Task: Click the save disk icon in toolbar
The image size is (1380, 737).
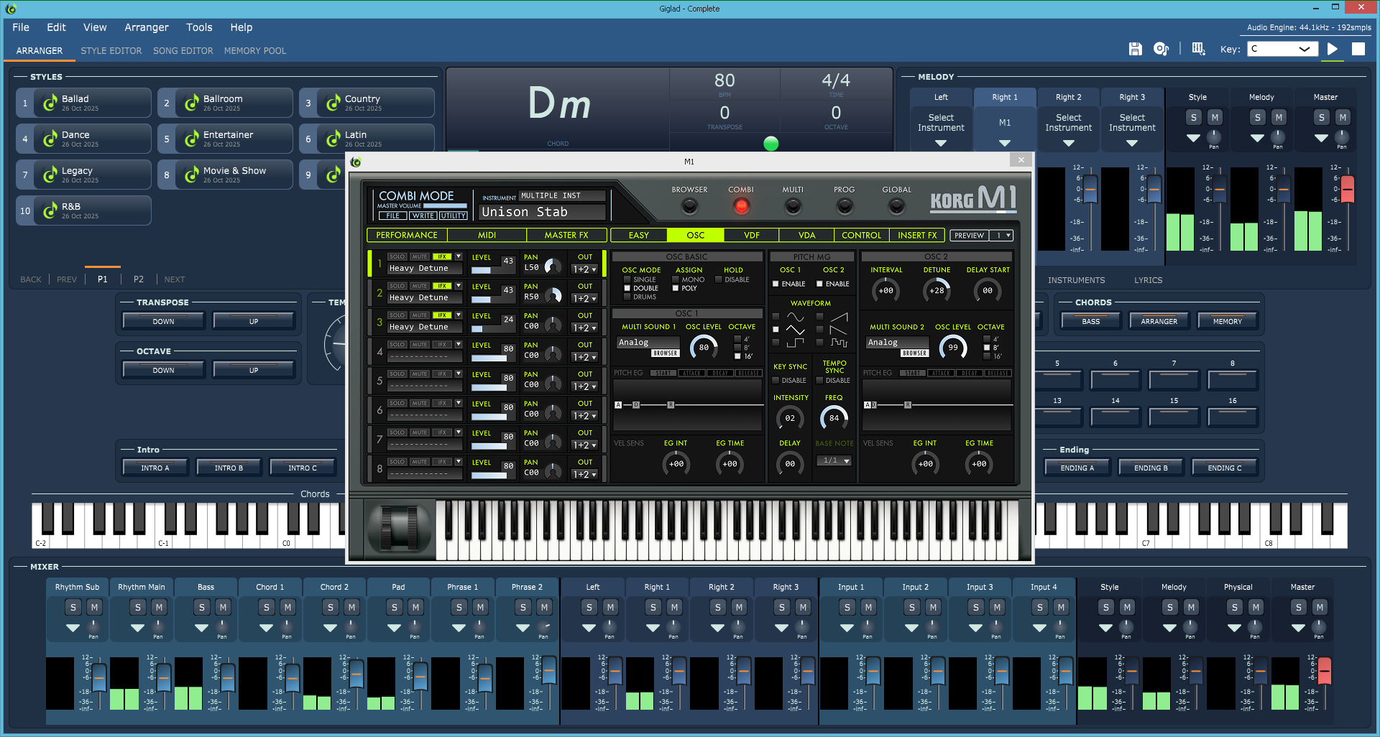Action: pos(1135,49)
